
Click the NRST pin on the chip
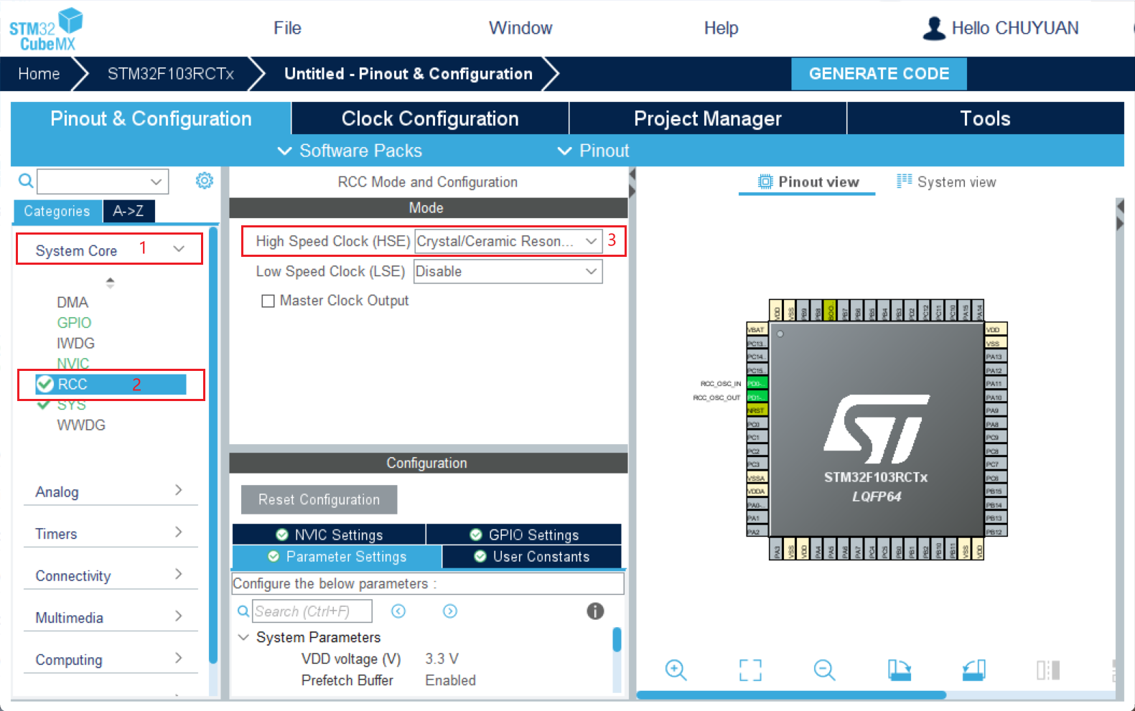click(x=757, y=410)
